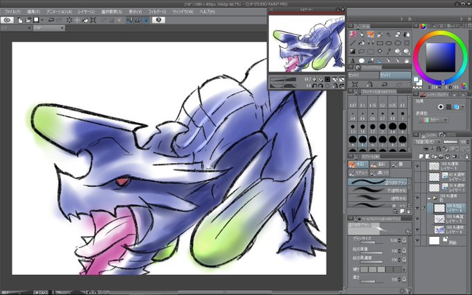Open the フィルター(I) menu
Viewport: 472px width, 295px height.
[157, 12]
